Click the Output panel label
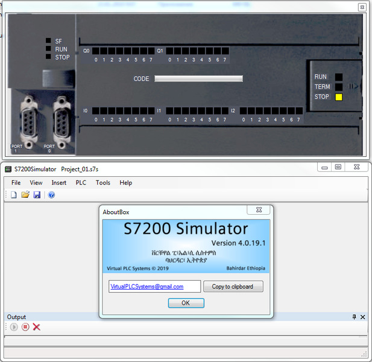Screen dimensions: 372x362 (16, 317)
